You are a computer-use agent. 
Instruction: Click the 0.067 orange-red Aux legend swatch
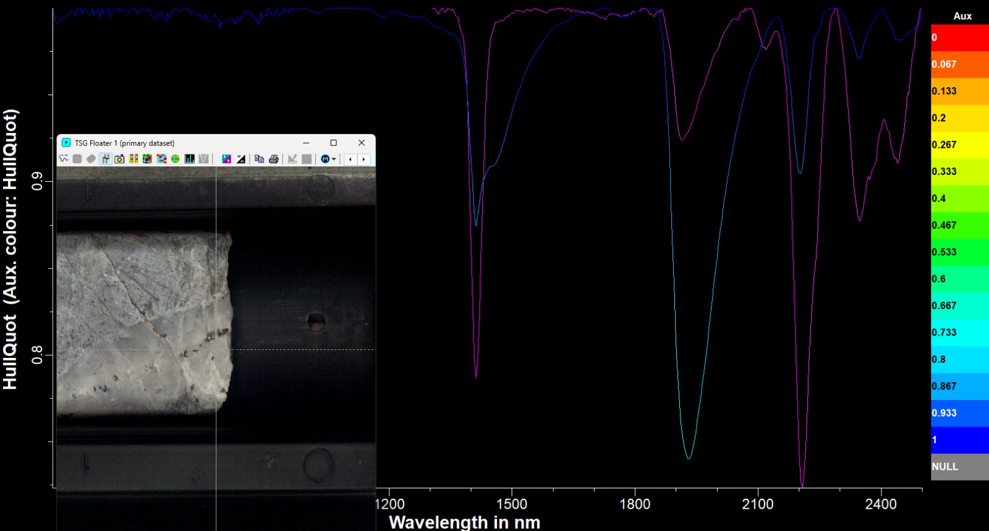[x=960, y=64]
